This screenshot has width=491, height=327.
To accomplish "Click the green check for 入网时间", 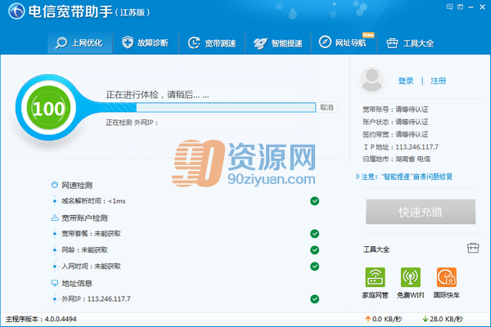I will (x=315, y=267).
